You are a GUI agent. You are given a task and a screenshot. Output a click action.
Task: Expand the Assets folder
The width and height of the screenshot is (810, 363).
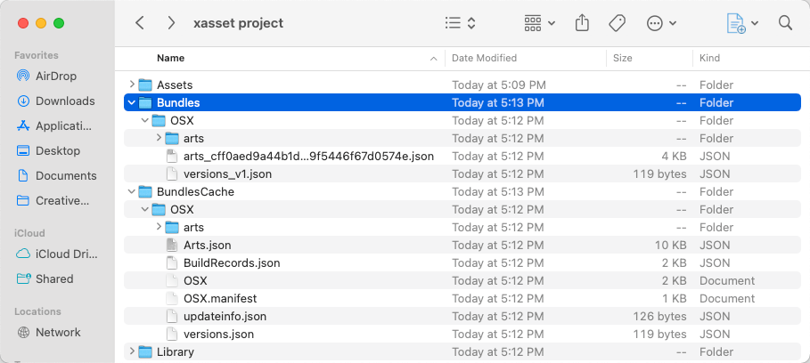click(x=132, y=85)
